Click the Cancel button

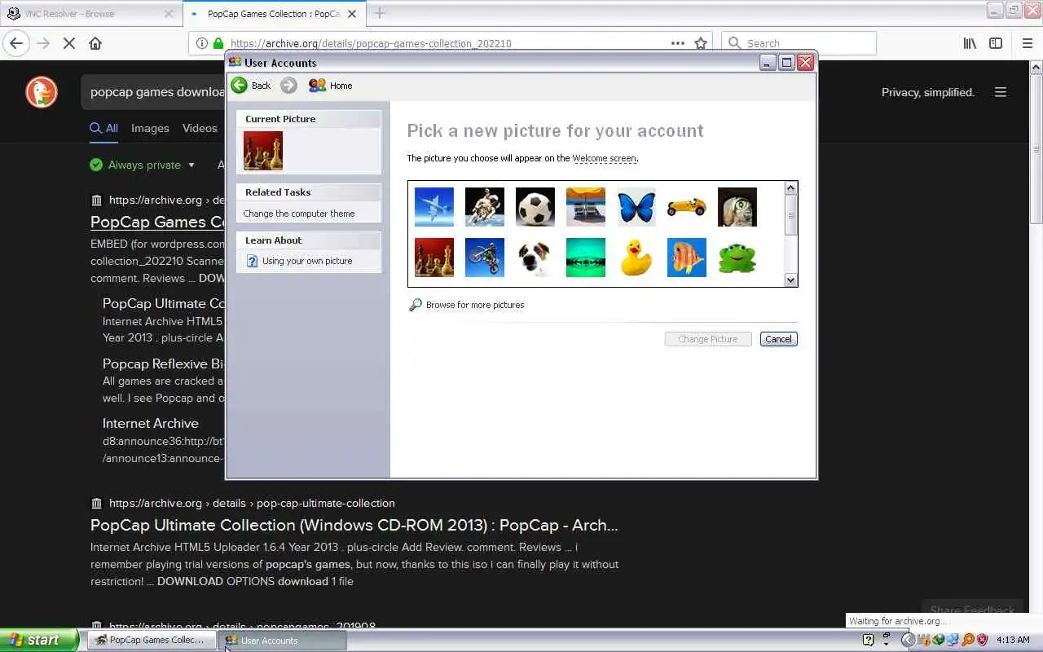[778, 339]
